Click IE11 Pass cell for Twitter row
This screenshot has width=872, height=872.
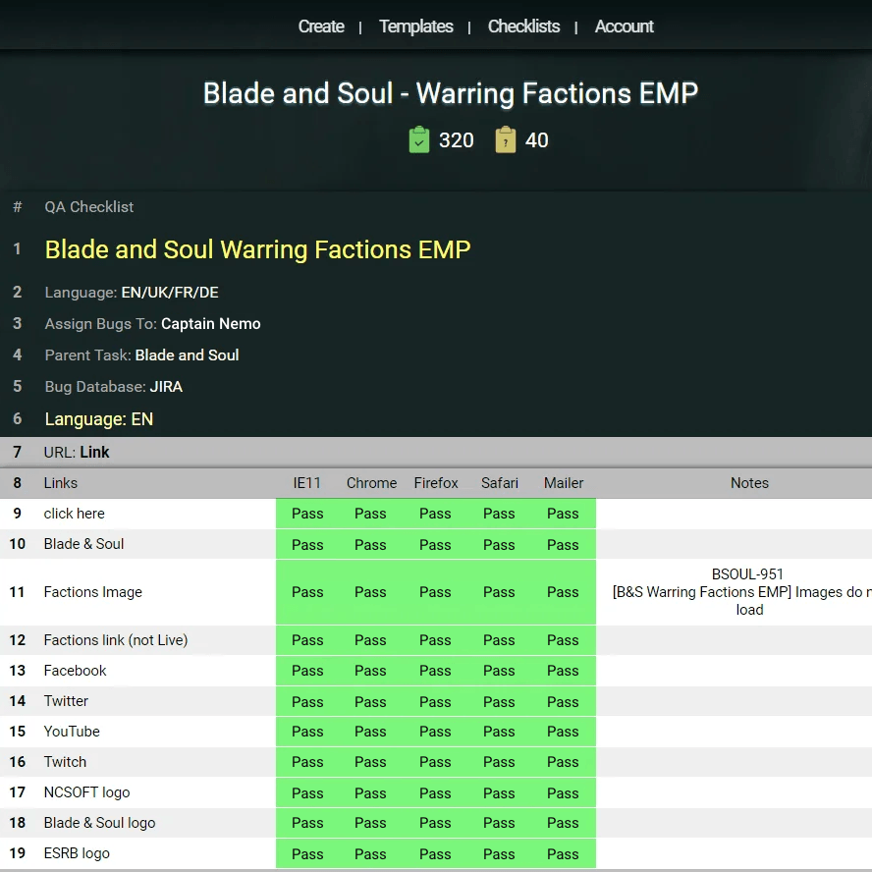pyautogui.click(x=307, y=701)
